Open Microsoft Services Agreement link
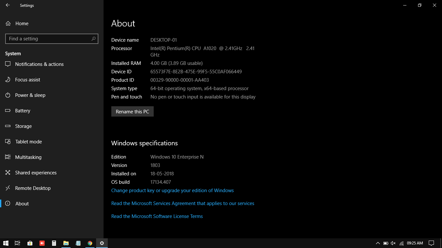 coord(183,203)
